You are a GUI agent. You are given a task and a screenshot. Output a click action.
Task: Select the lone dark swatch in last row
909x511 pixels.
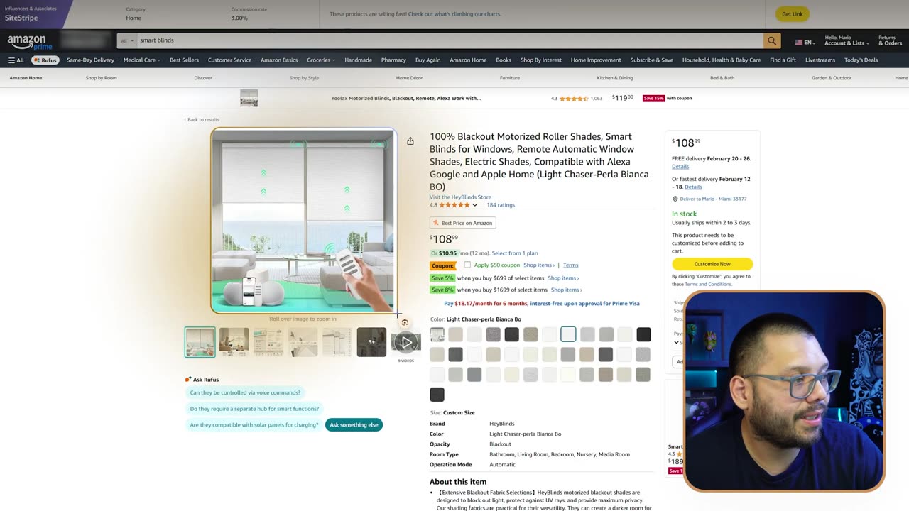point(437,395)
